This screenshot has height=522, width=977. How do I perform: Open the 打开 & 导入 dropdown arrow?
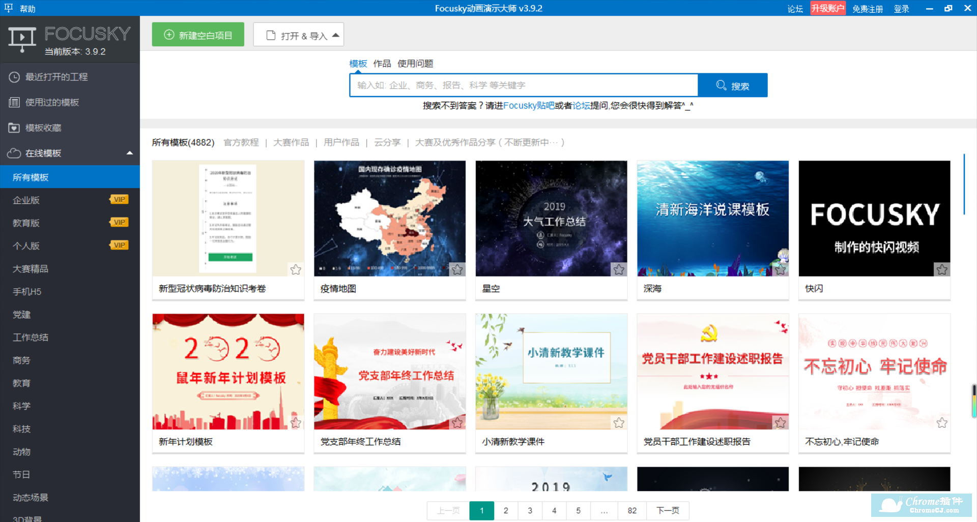click(336, 35)
